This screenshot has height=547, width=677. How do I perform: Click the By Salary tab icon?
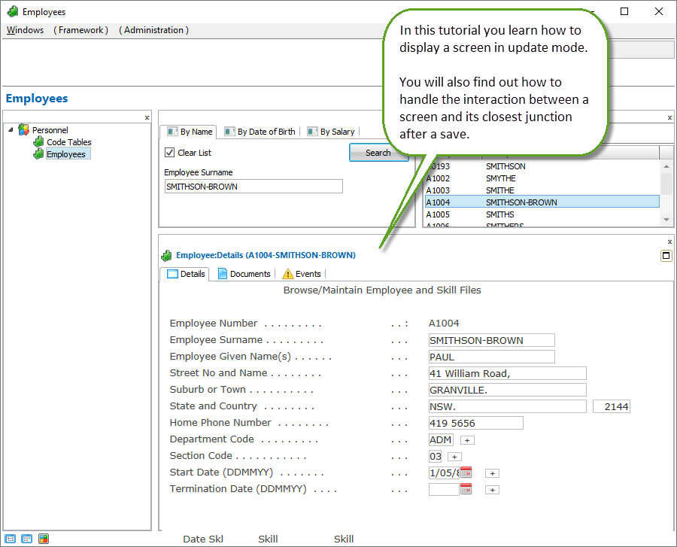pyautogui.click(x=312, y=132)
